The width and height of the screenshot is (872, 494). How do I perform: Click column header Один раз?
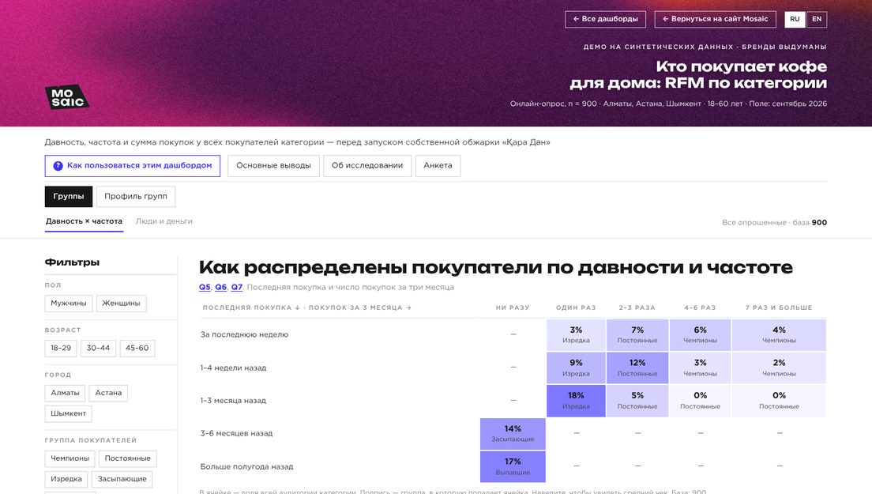576,307
